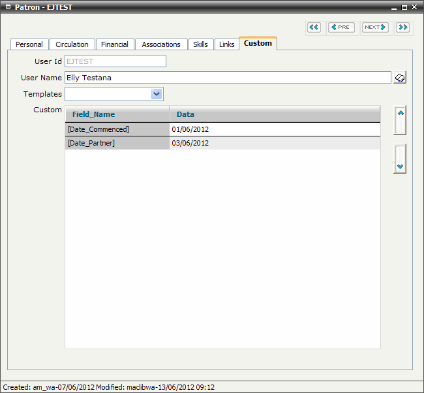
Task: Switch to the Personal tab
Action: point(29,44)
